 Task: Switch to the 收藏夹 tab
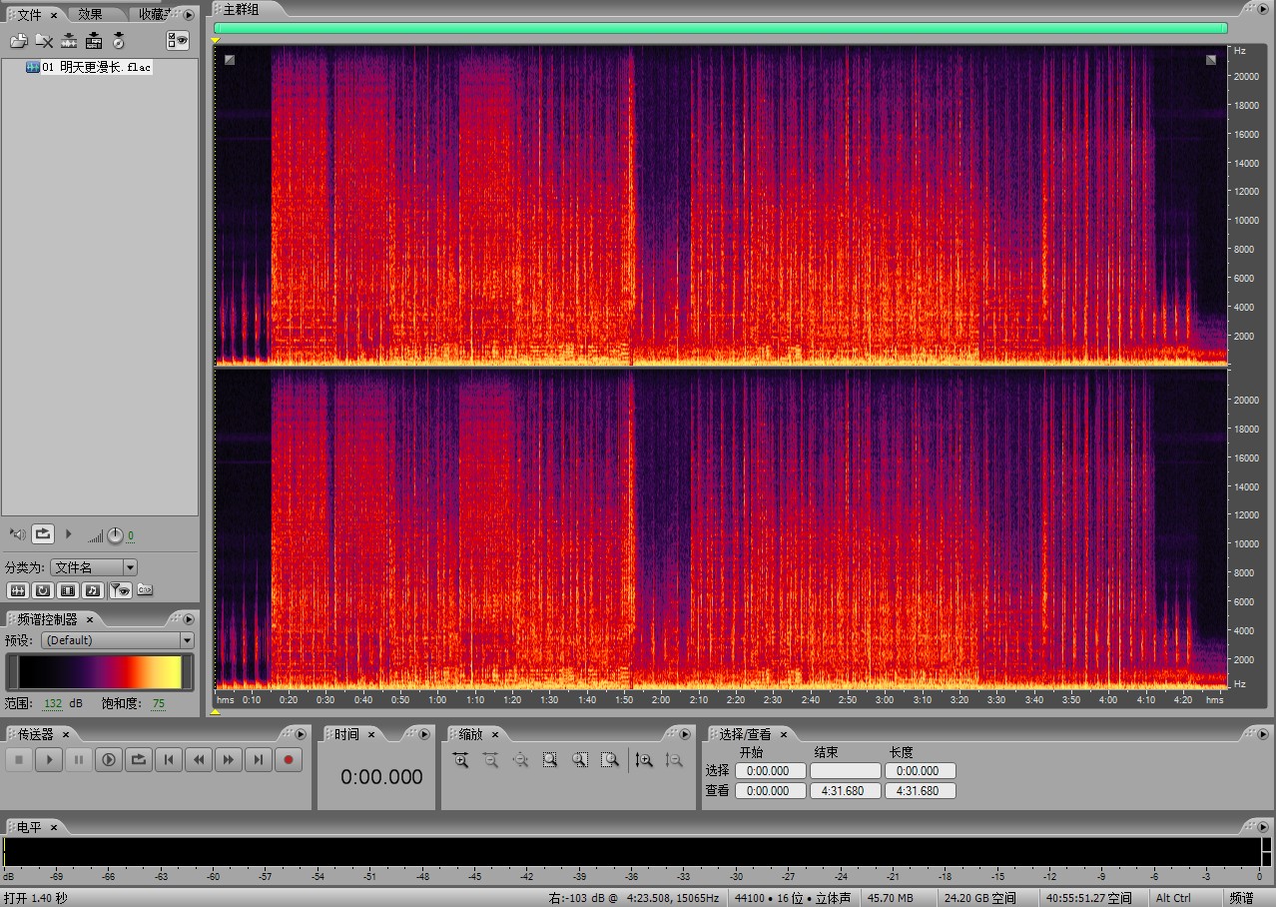[153, 14]
